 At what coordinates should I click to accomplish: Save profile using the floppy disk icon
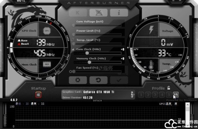pyautogui.click(x=176, y=95)
